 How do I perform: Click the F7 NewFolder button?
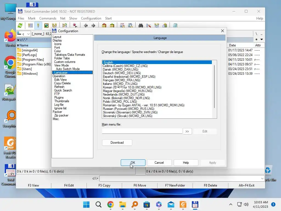click(175, 185)
